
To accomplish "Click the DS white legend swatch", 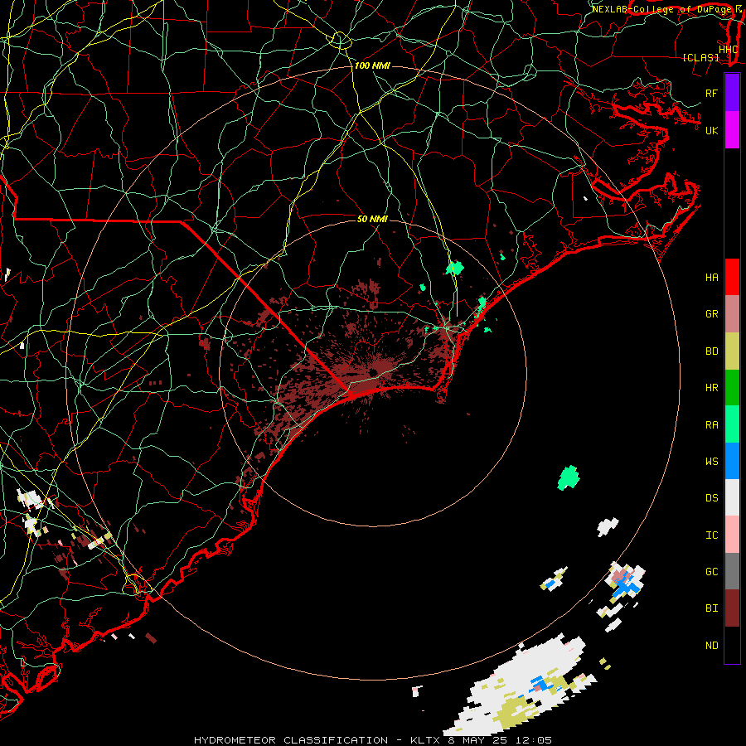I will (x=732, y=497).
